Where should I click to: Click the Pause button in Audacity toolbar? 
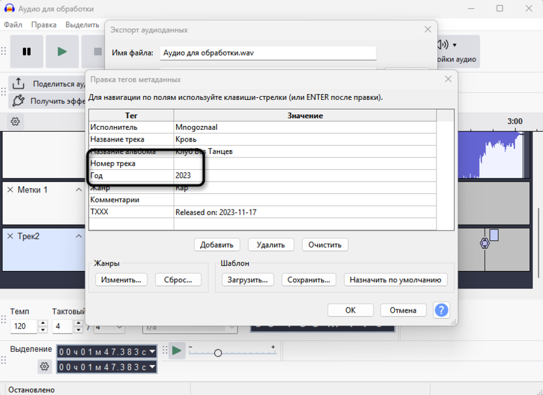pos(27,52)
